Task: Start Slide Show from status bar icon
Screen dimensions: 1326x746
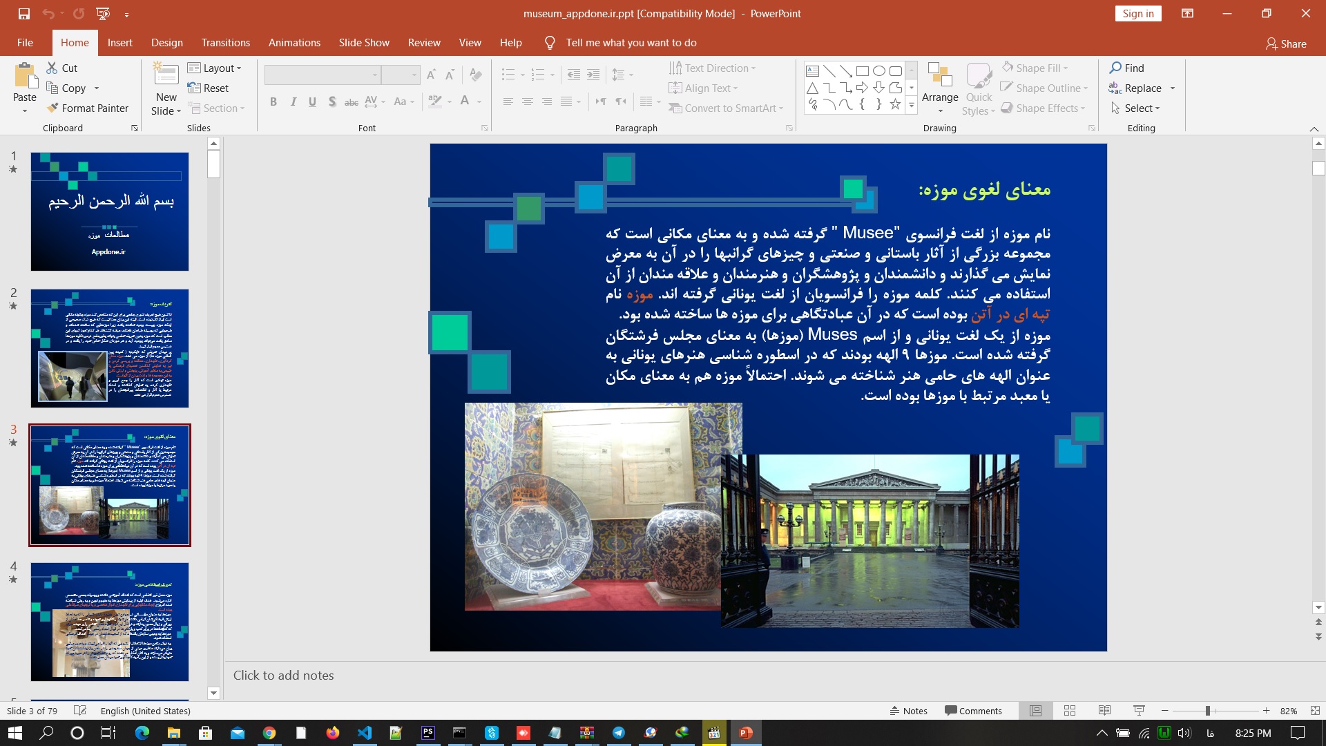Action: 1140,711
